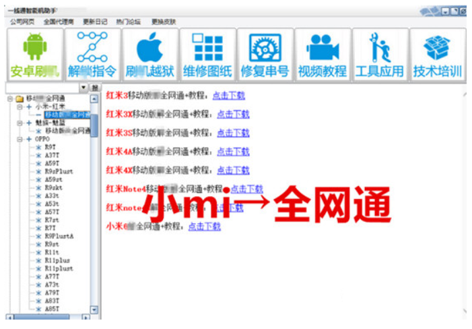Open the 工具应用 tools section
The image size is (472, 329).
(x=380, y=55)
